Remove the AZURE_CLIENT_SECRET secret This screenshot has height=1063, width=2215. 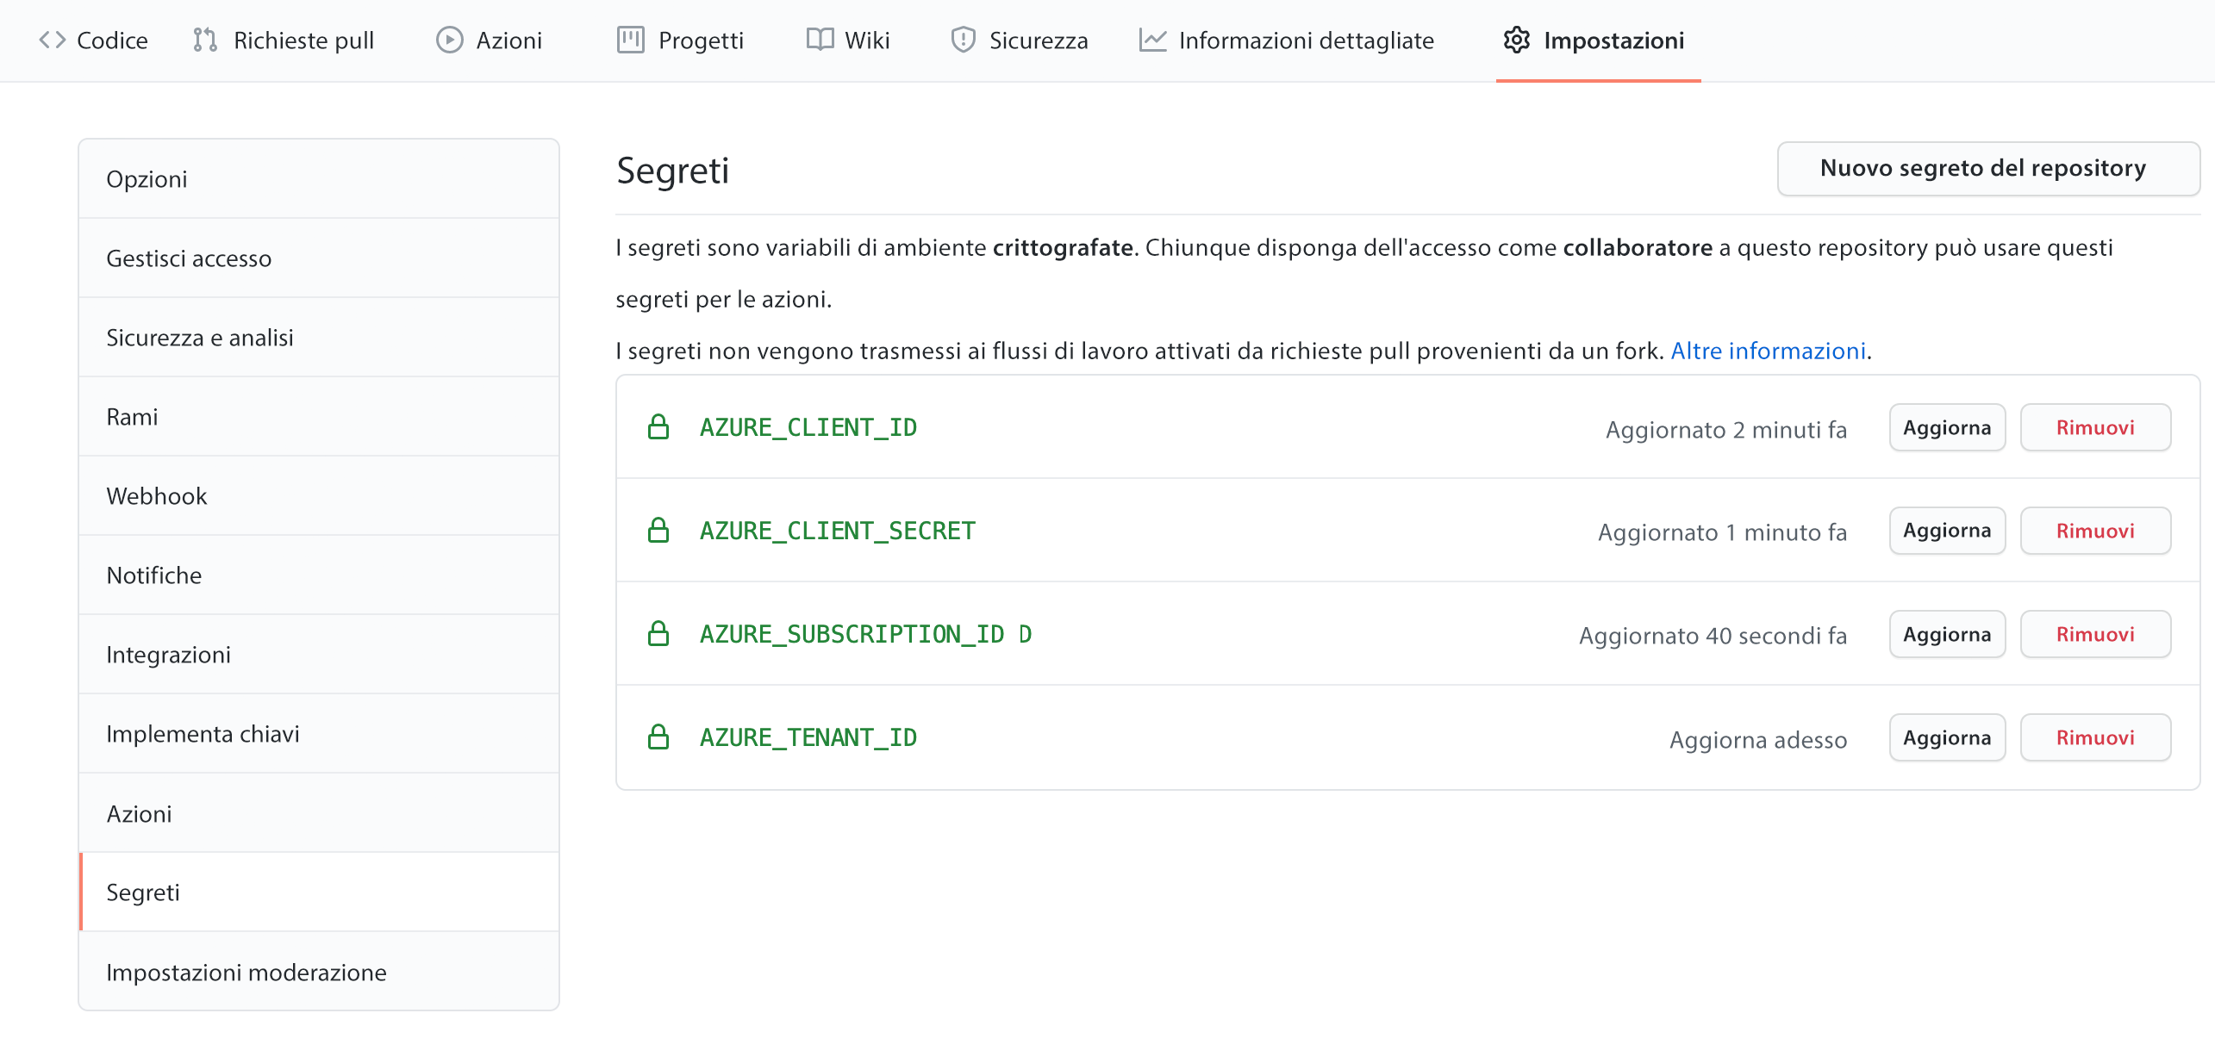[2095, 531]
